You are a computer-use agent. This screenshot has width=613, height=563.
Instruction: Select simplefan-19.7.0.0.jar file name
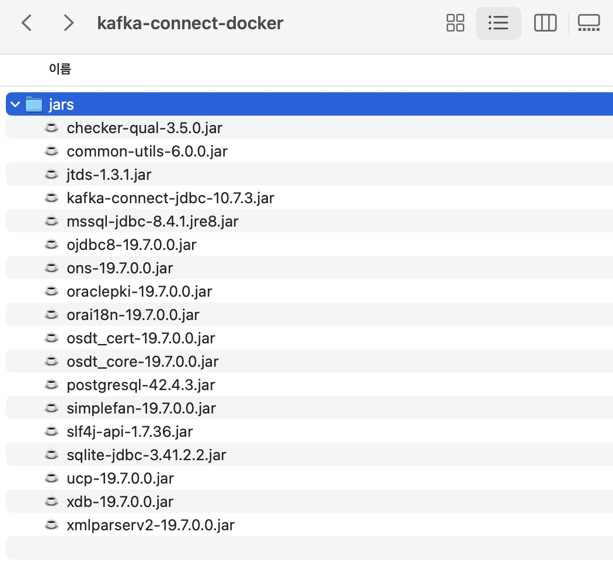point(141,409)
